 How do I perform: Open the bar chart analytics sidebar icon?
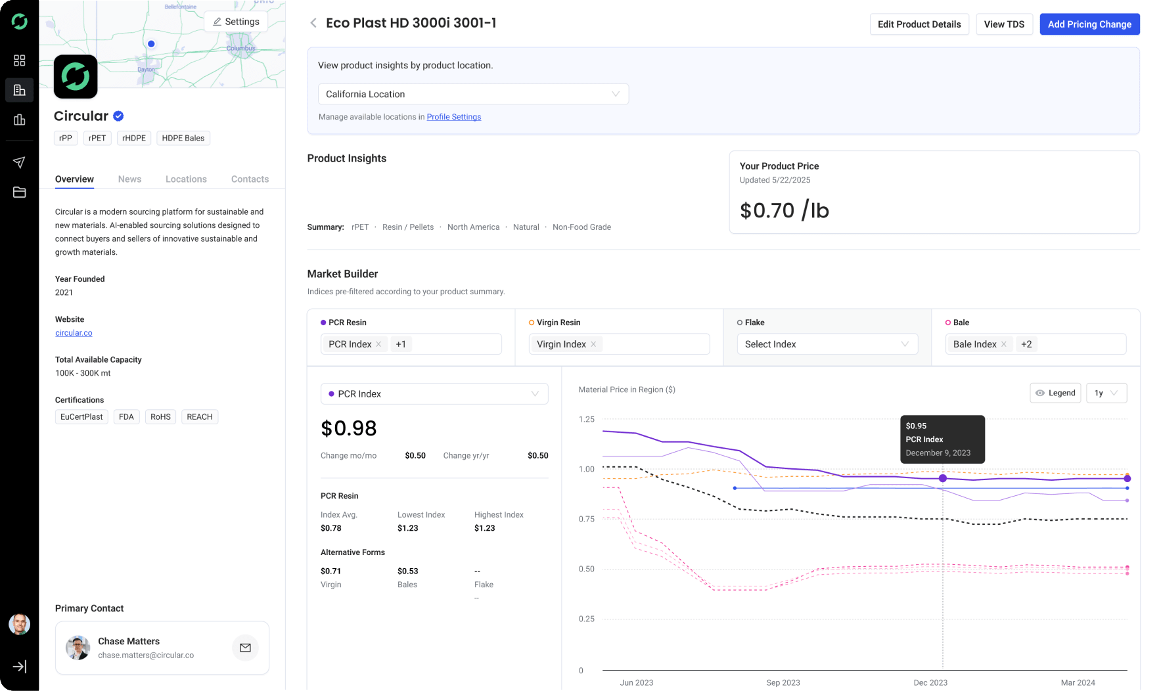tap(20, 120)
